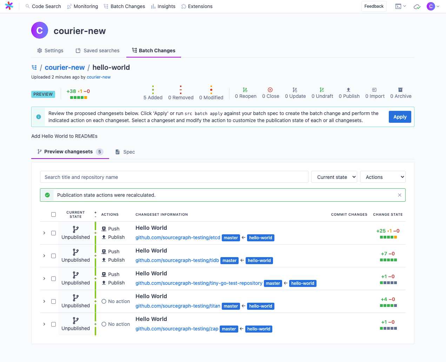Screen dimensions: 446x362
Task: Open the Current state filter dropdown
Action: click(334, 177)
